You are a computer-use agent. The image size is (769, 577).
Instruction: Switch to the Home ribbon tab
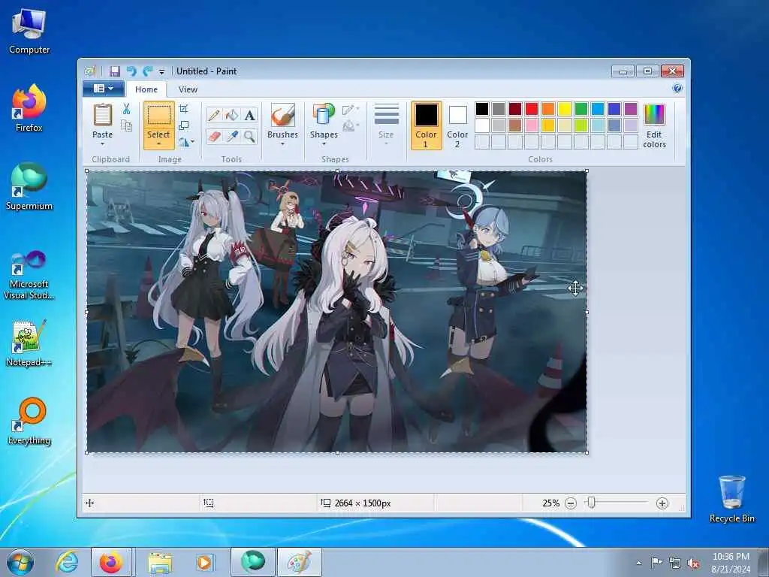pos(146,89)
